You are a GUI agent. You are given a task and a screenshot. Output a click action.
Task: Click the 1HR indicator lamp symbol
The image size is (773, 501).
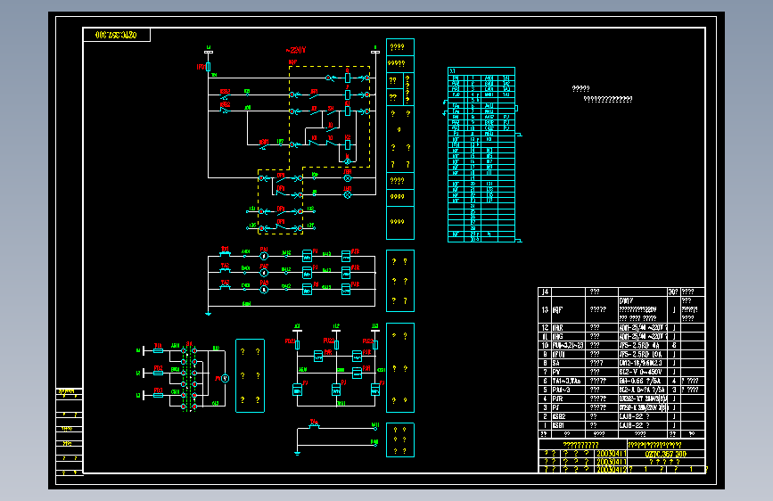click(348, 178)
